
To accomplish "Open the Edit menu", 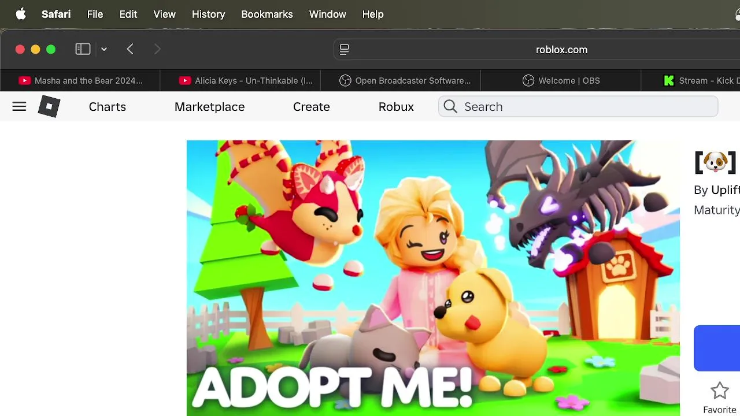I will (x=128, y=14).
